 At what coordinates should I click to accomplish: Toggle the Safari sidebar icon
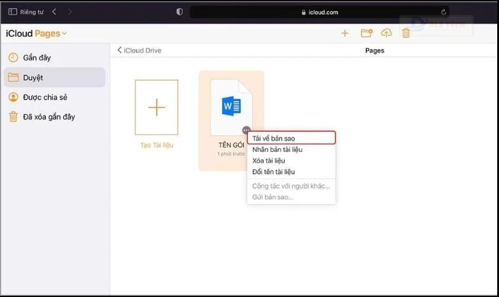[12, 12]
